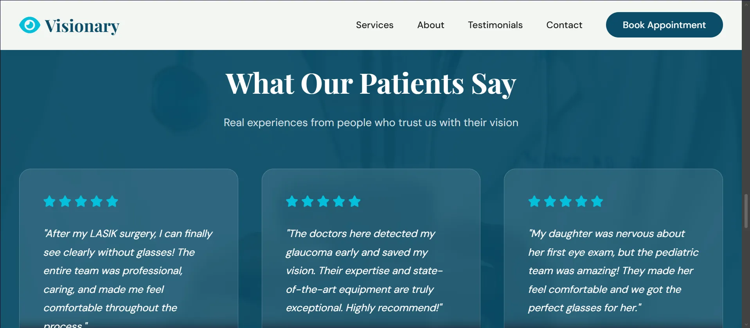Click second star in pediatric review card
The height and width of the screenshot is (328, 750).
[x=550, y=201]
